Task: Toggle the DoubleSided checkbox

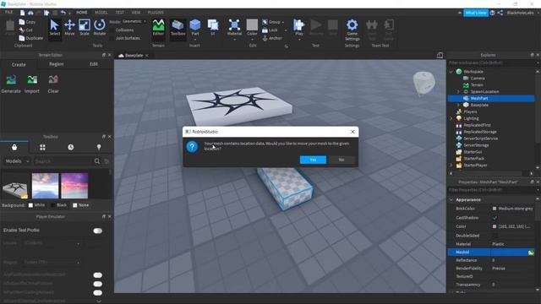Action: 495,236
